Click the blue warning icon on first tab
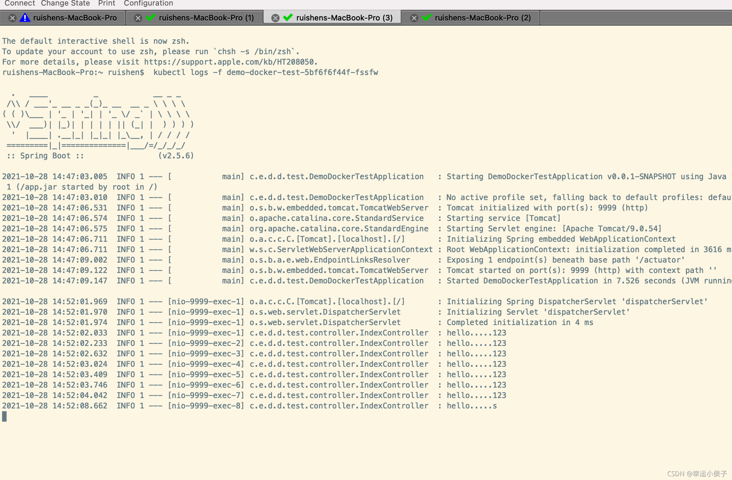732x480 pixels. [25, 18]
